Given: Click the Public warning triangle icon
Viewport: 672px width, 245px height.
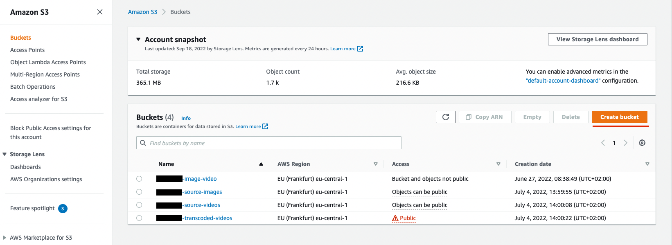Looking at the screenshot, I should point(395,218).
